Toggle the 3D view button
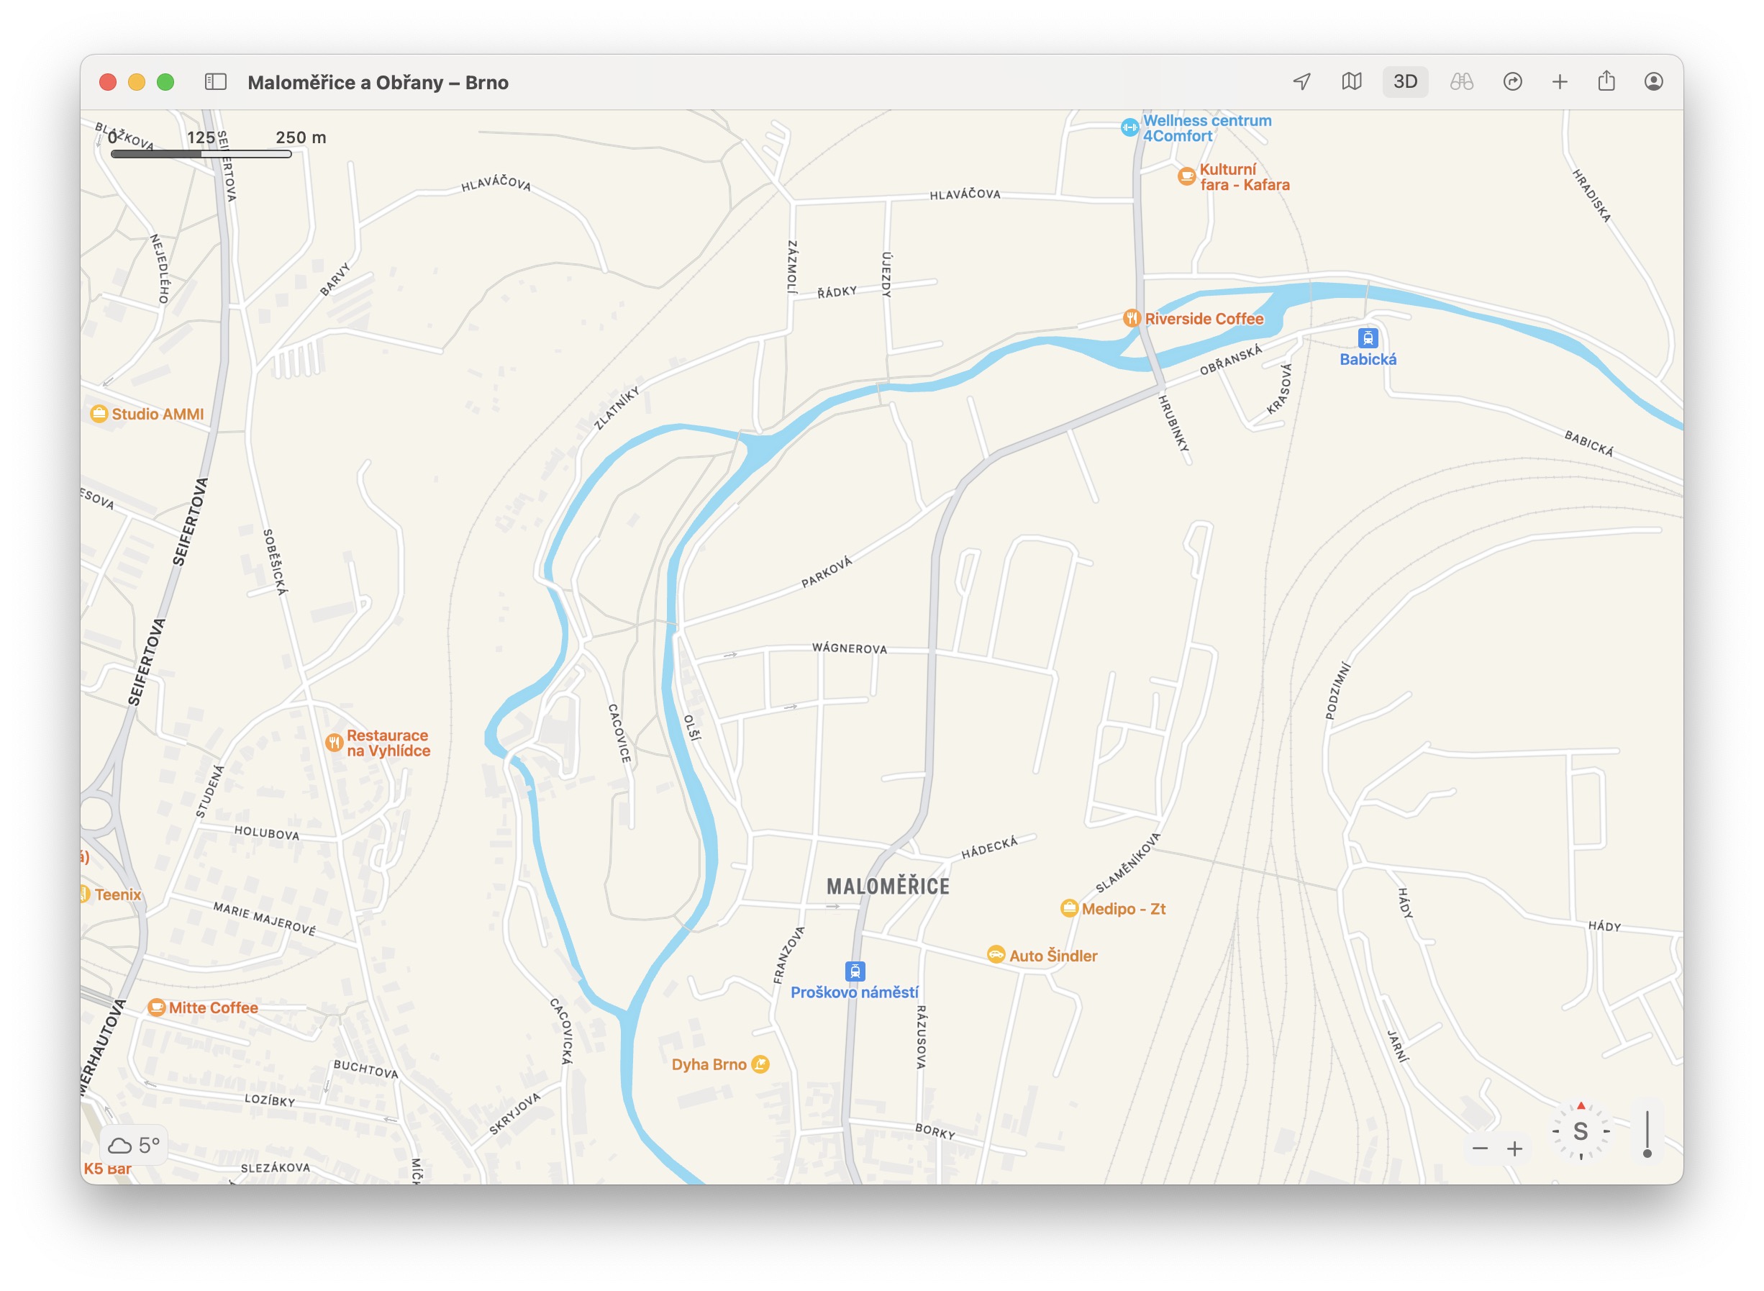The width and height of the screenshot is (1764, 1291). point(1404,81)
